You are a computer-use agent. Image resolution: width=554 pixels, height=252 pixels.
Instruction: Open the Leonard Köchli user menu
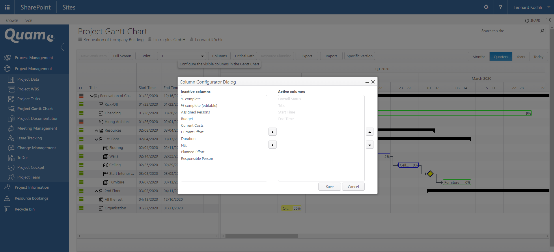(x=531, y=7)
